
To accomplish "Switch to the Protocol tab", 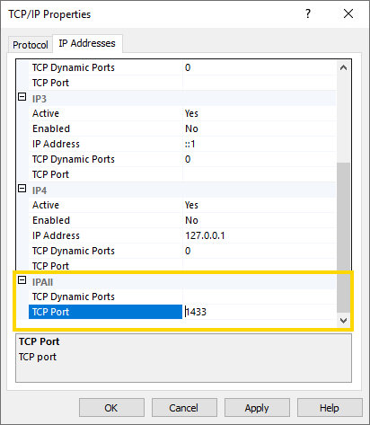I will (x=31, y=45).
